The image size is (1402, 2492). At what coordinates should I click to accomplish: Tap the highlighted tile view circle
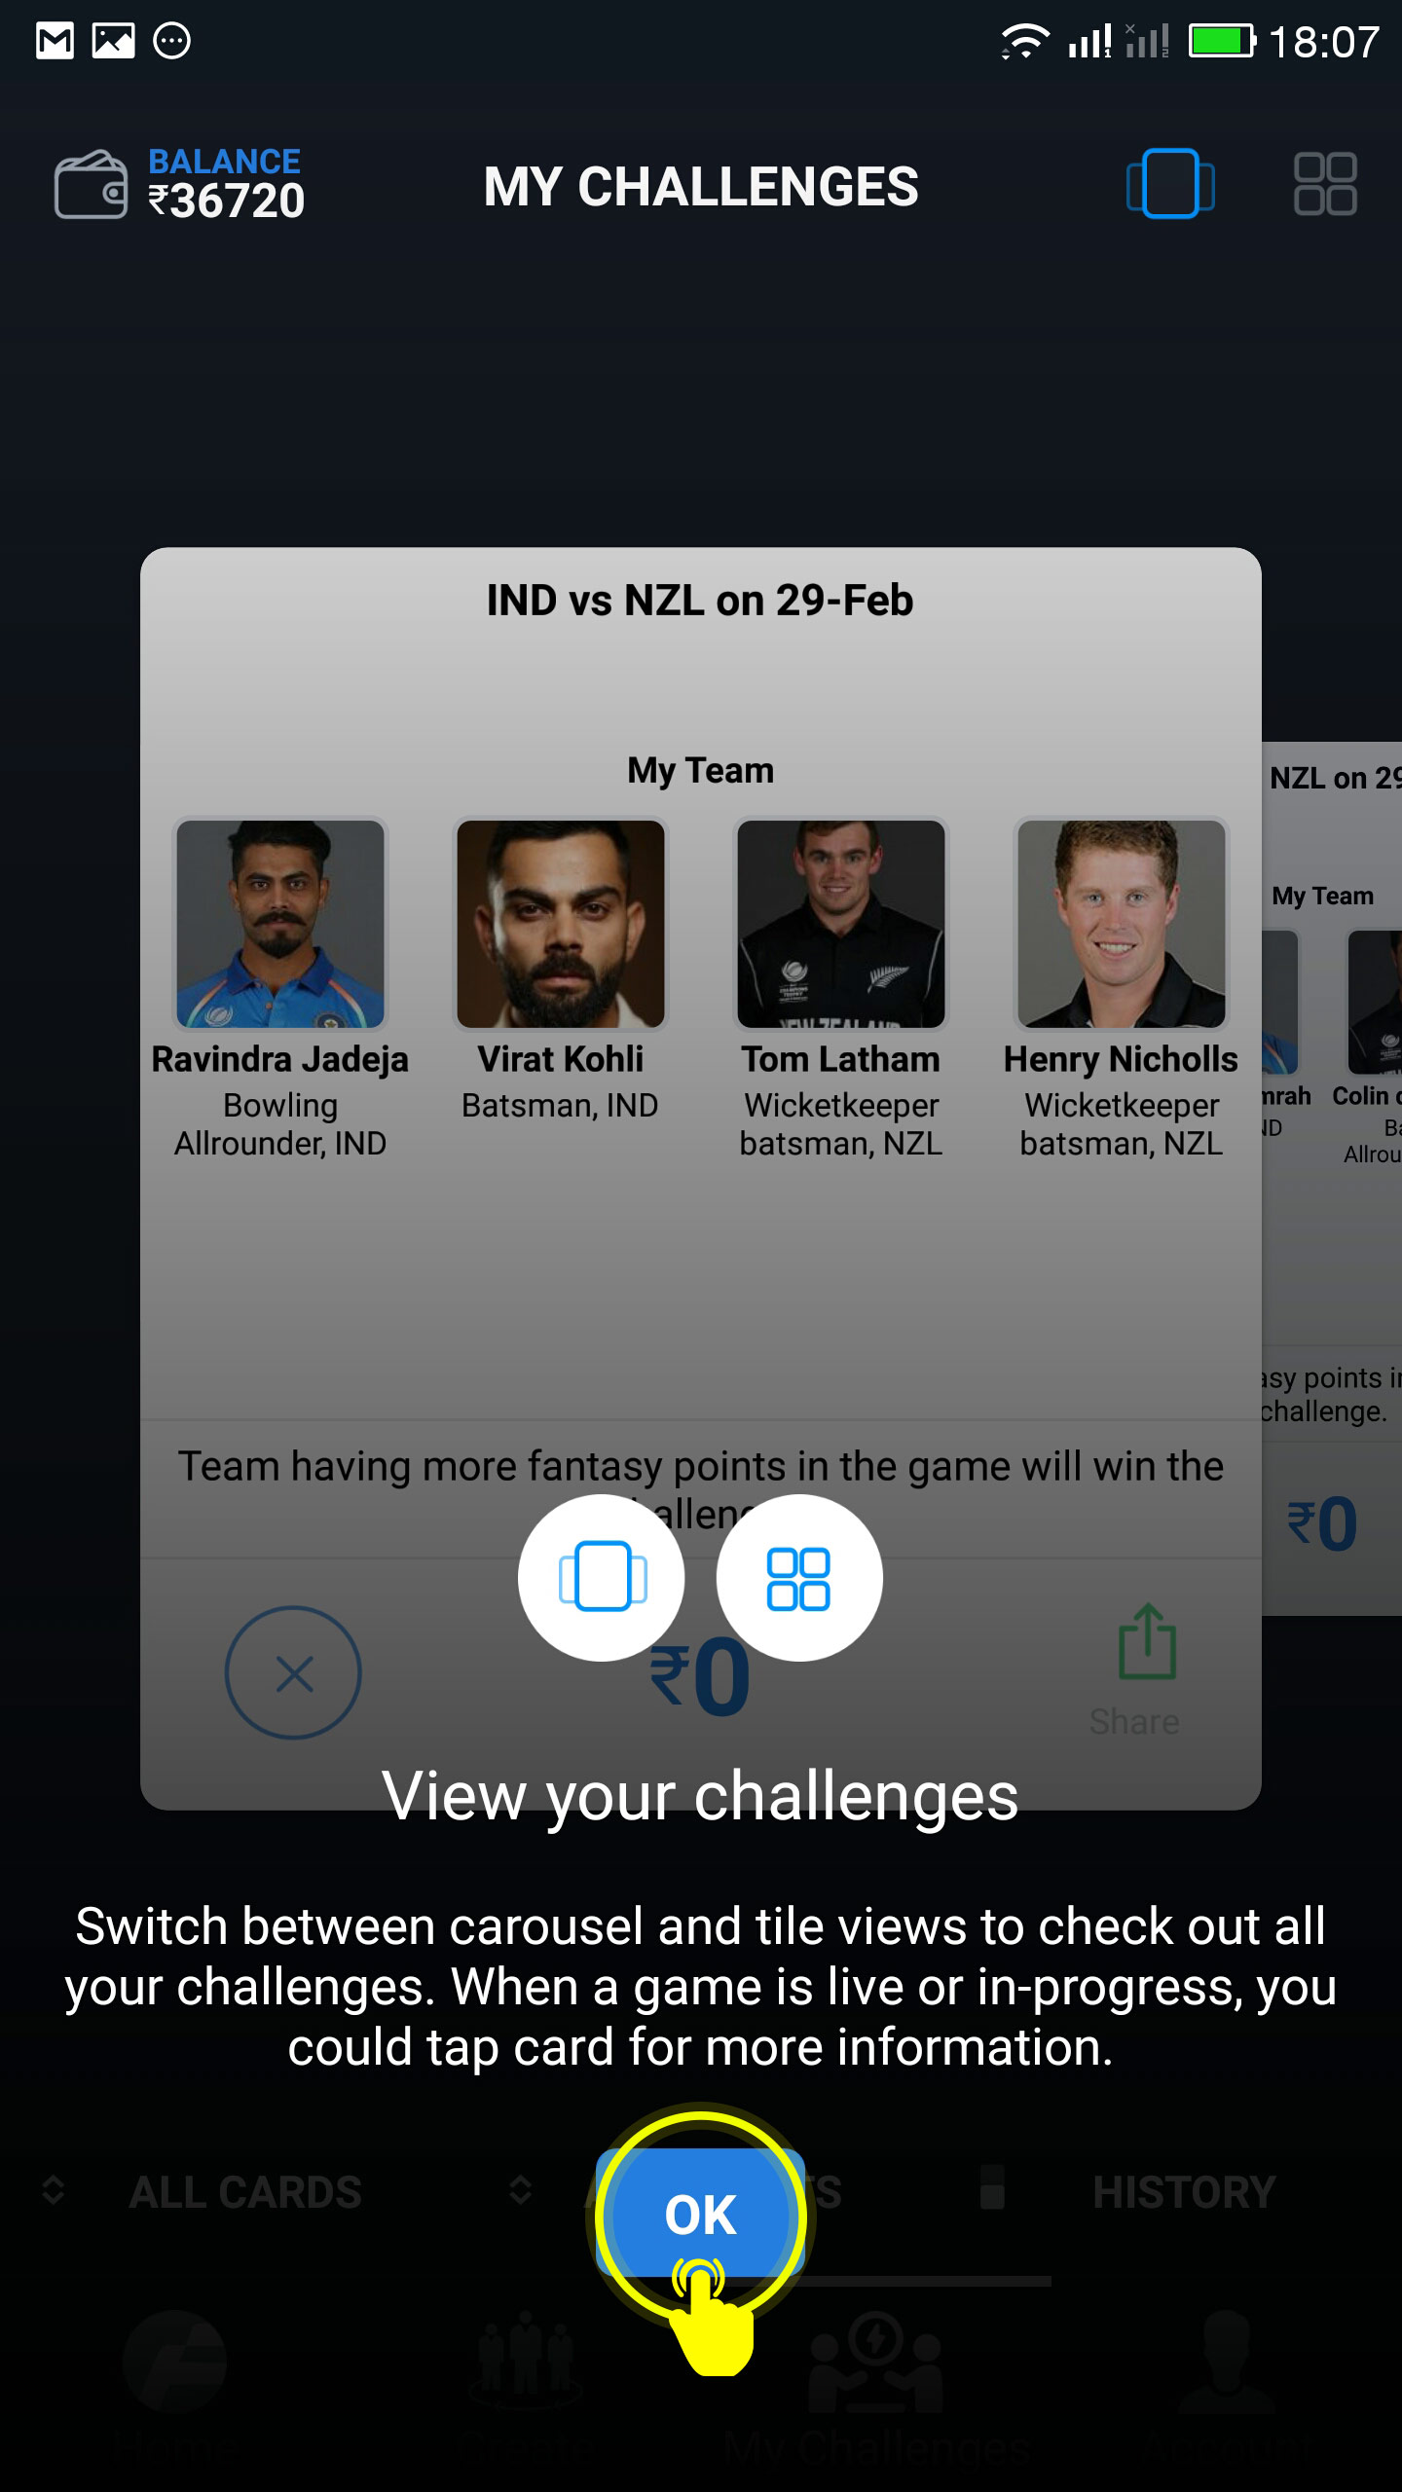799,1577
